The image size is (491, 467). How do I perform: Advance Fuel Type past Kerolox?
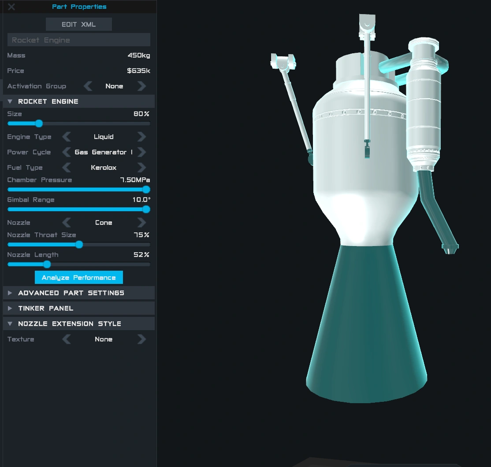click(141, 168)
